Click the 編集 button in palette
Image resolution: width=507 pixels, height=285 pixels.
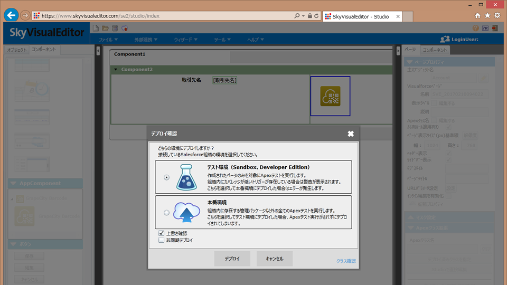(29, 268)
